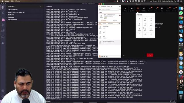Image resolution: width=184 pixels, height=103 pixels.
Task: Select the All contacts filter
Action: 100,24
